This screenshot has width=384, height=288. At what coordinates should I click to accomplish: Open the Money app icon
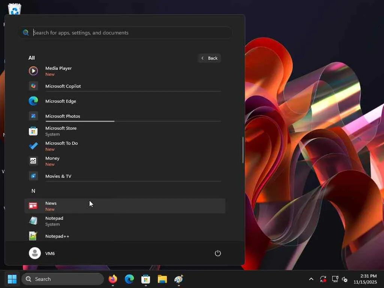[33, 161]
